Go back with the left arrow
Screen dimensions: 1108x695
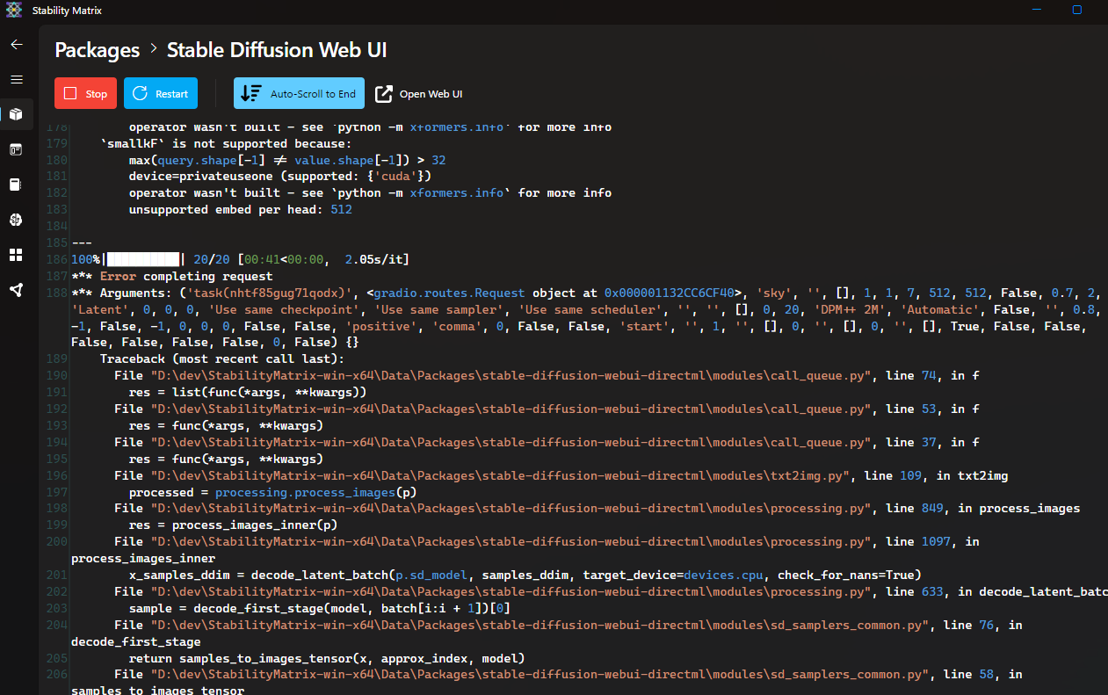(x=16, y=44)
